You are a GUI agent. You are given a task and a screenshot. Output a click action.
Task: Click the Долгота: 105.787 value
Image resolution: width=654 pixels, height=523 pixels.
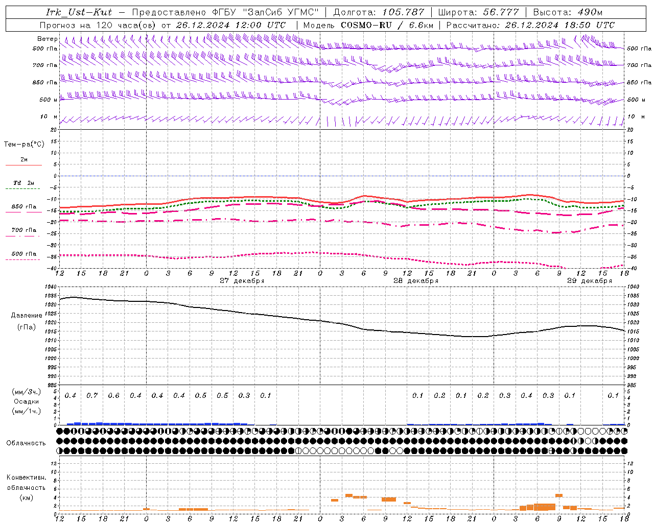[x=379, y=12]
